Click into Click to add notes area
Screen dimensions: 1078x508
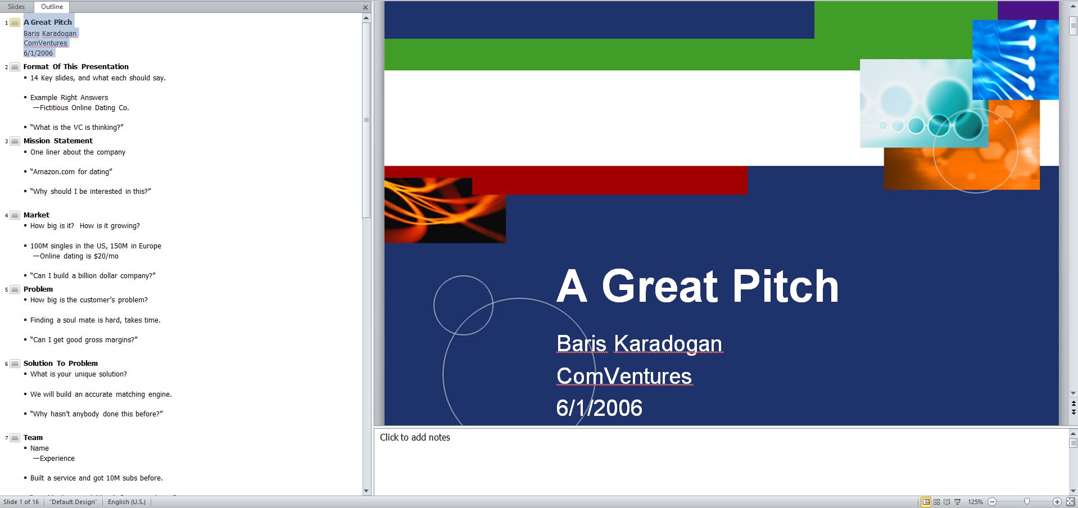[x=721, y=462]
